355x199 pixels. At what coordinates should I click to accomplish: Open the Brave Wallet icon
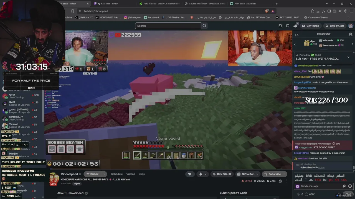335,11
